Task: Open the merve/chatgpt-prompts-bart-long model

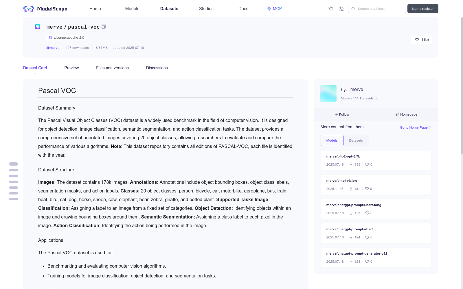Action: 354,205
